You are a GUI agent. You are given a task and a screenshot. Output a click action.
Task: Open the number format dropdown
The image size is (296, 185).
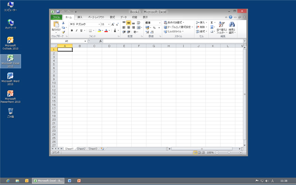coord(160,23)
